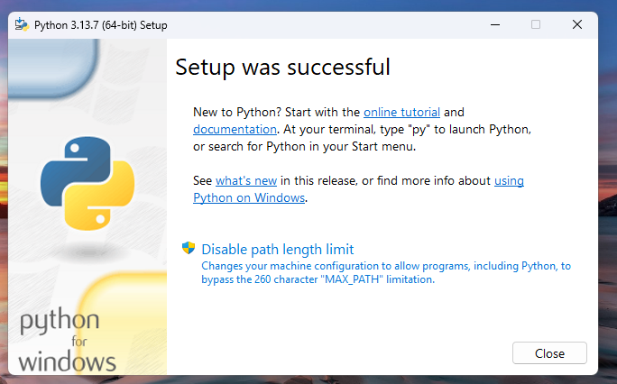Click the MAX_PATH limitation description text

[x=385, y=273]
